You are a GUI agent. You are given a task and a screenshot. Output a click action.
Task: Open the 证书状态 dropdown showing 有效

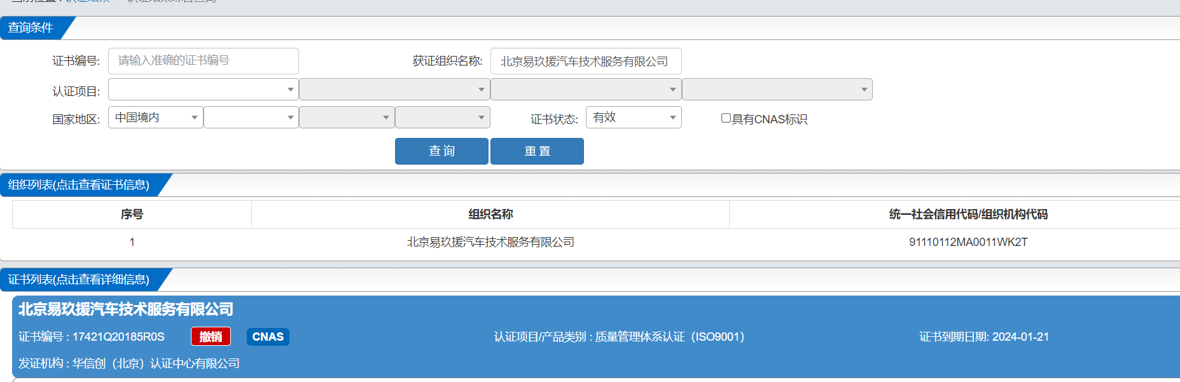pos(634,118)
